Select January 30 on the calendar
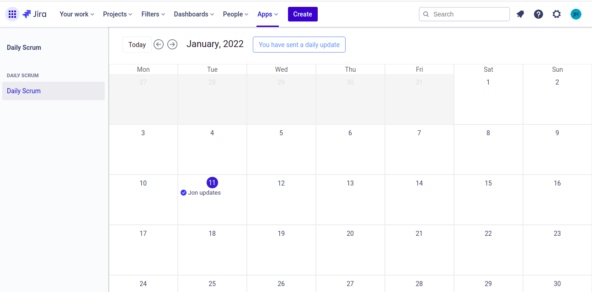 pos(557,284)
